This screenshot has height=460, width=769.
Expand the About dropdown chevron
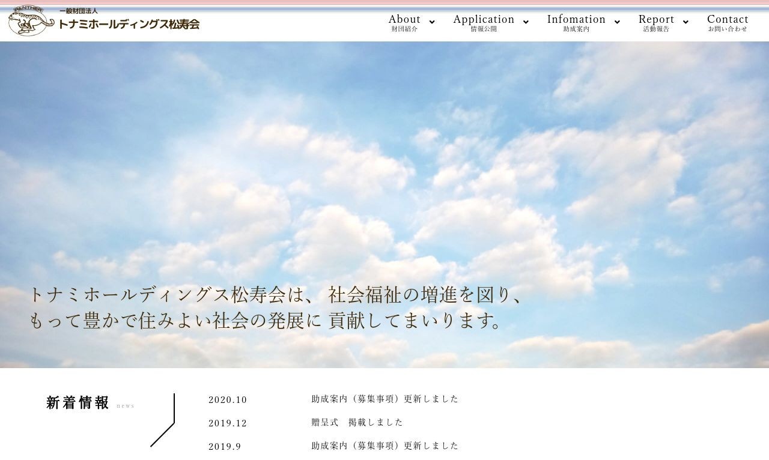tap(432, 22)
